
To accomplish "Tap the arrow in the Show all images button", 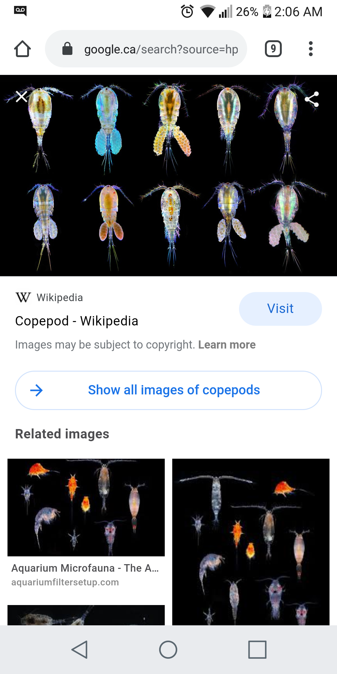I will tap(37, 390).
